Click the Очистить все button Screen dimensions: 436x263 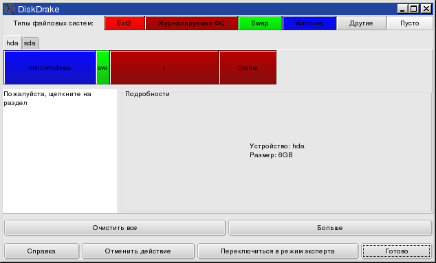pos(115,228)
